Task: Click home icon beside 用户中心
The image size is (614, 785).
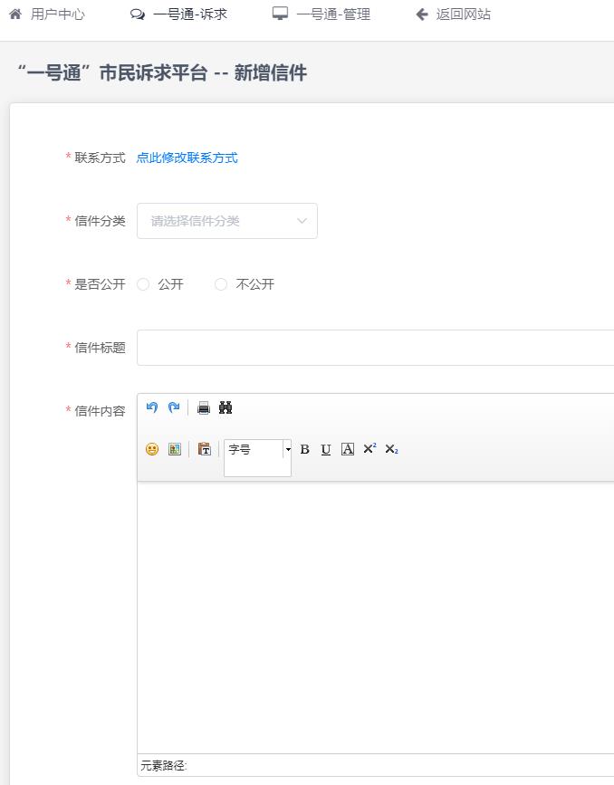Action: 15,14
